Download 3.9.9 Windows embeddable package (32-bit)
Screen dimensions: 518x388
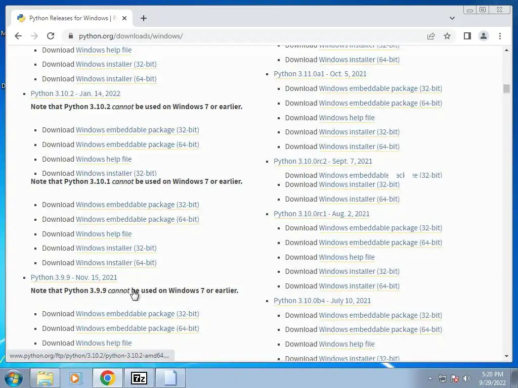click(x=138, y=314)
